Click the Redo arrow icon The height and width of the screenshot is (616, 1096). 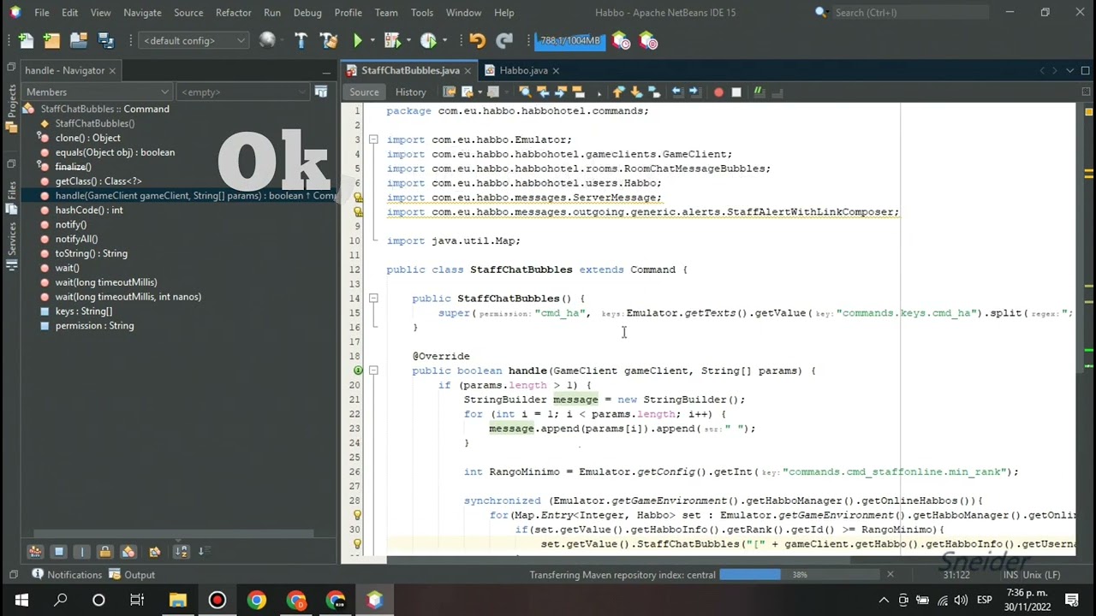point(504,40)
